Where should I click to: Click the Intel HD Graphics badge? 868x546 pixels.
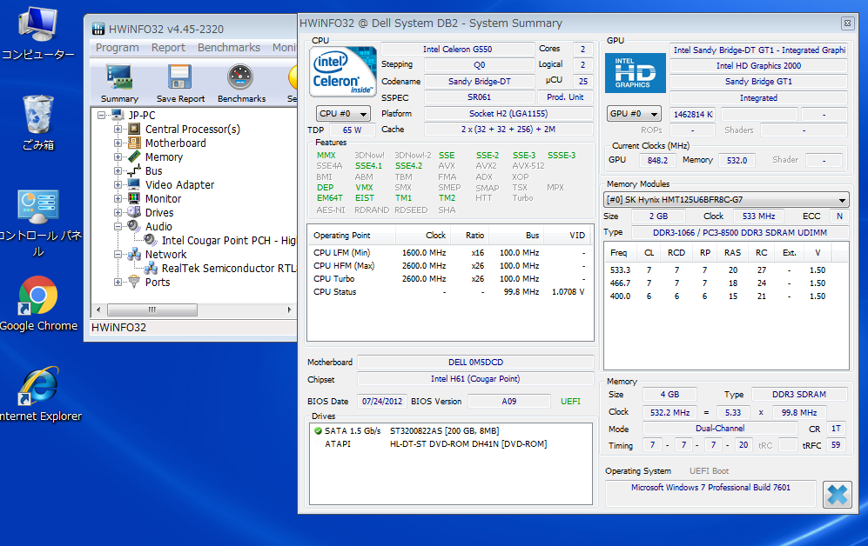point(635,73)
